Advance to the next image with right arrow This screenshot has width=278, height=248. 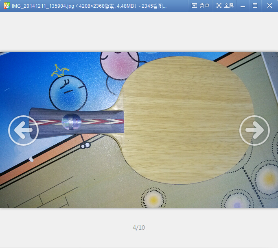(x=254, y=130)
